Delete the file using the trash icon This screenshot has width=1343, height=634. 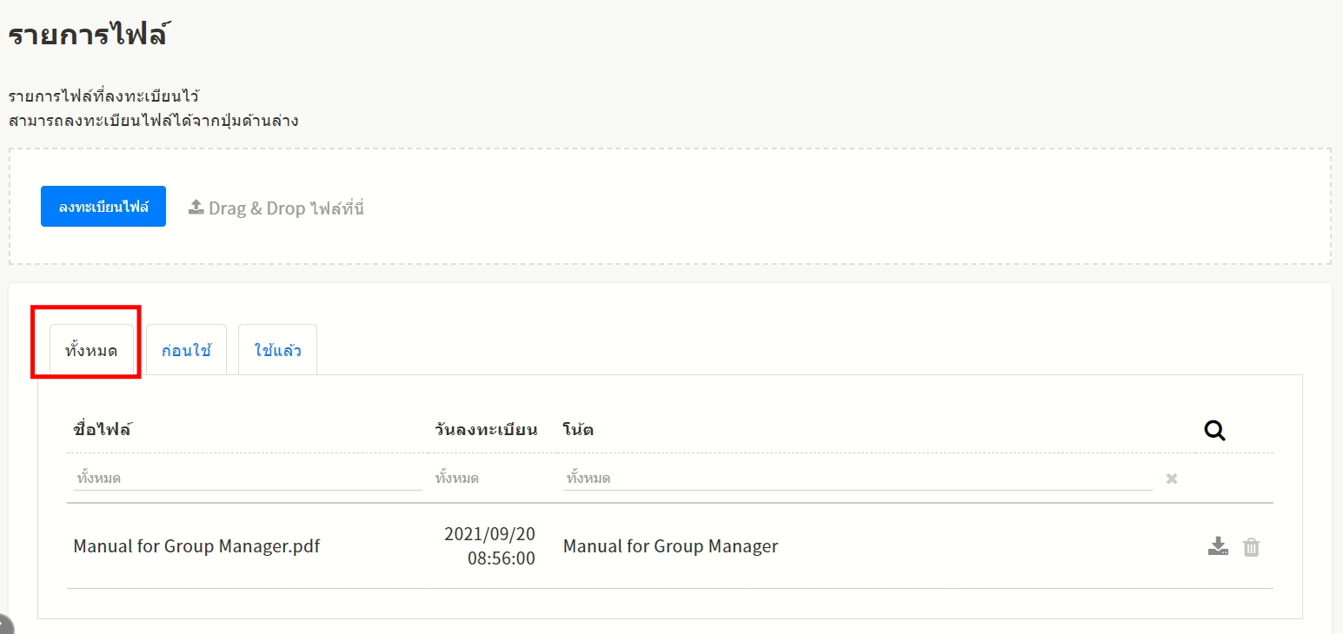point(1251,546)
